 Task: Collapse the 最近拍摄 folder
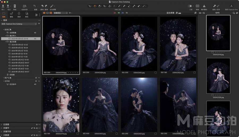6,42
